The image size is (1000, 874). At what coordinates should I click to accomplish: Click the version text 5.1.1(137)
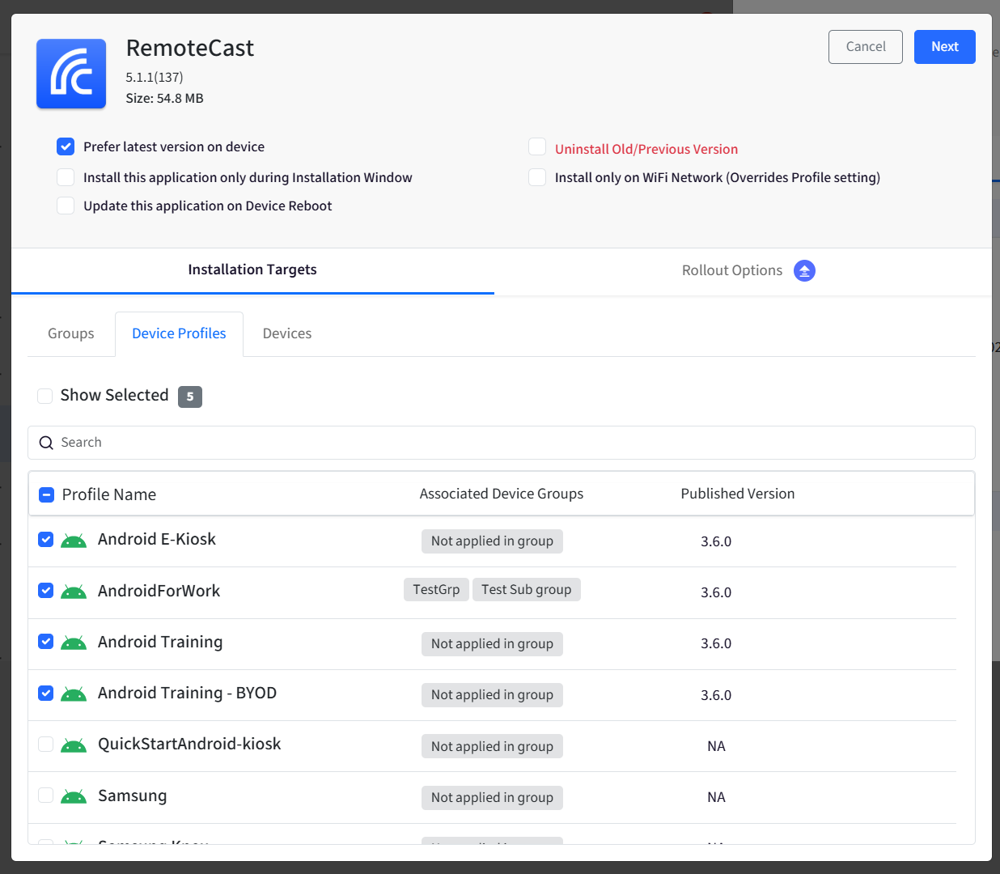point(155,78)
